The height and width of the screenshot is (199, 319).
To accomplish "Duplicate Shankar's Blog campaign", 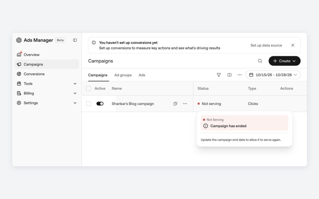I will tap(175, 104).
